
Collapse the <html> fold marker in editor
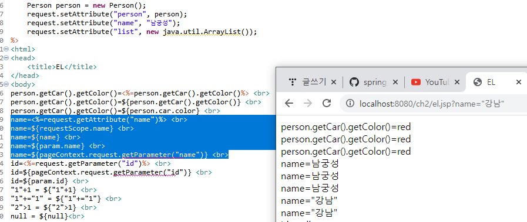click(x=6, y=49)
